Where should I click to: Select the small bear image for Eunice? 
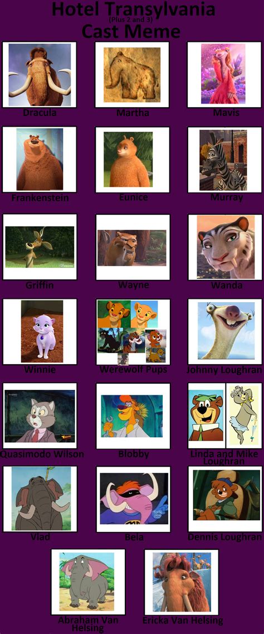[128, 159]
